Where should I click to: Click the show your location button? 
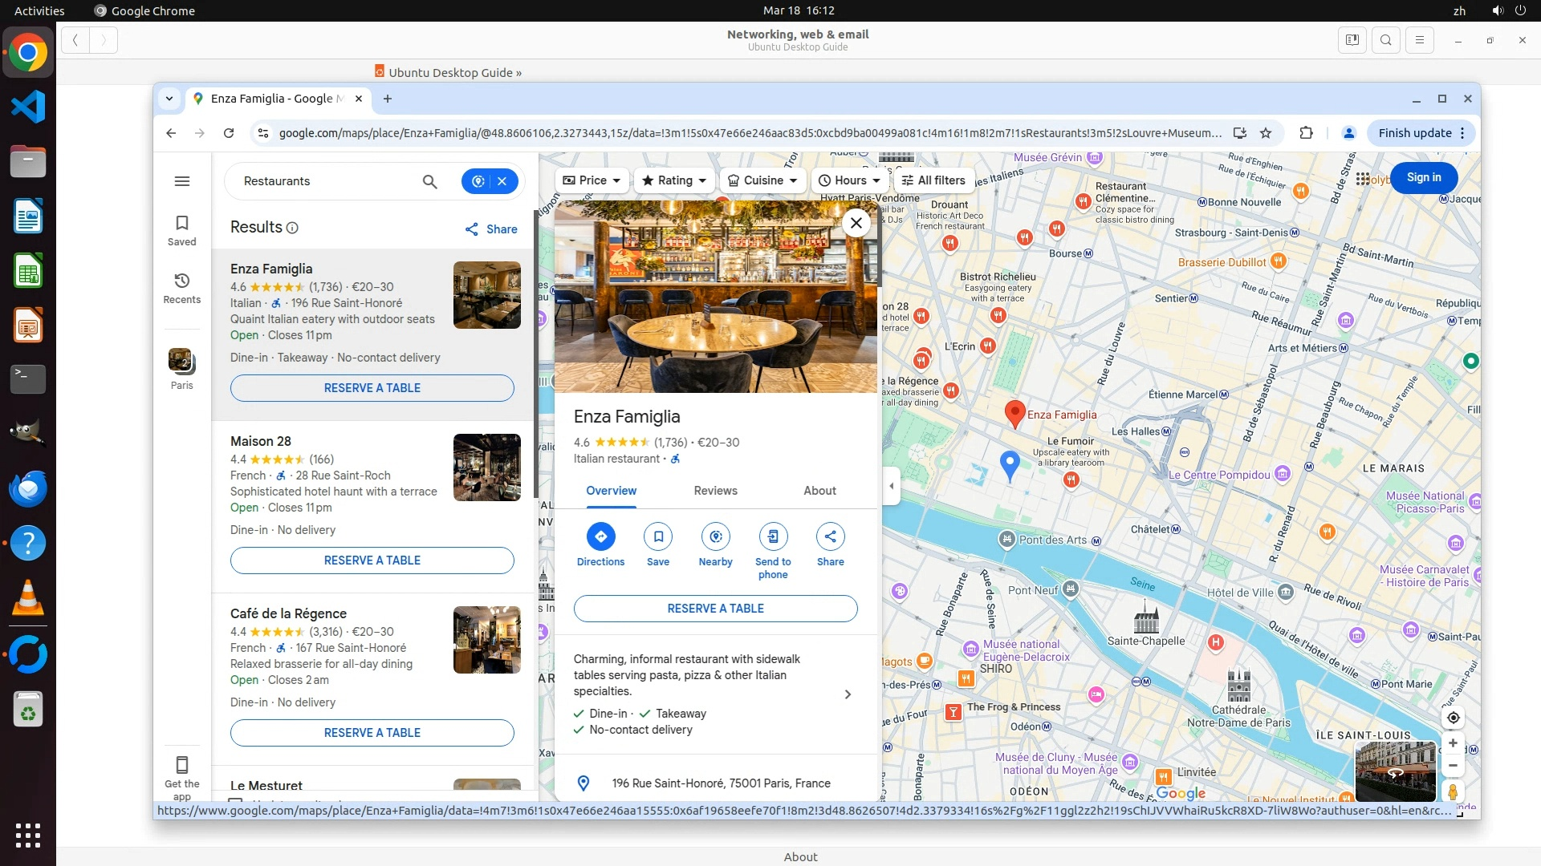point(1453,718)
